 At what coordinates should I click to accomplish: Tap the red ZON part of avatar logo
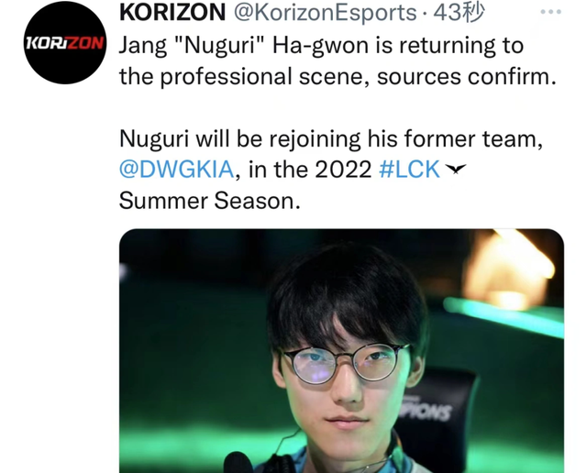click(86, 43)
